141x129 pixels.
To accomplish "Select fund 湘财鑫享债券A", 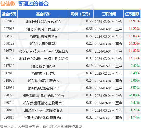I will click(43, 66).
